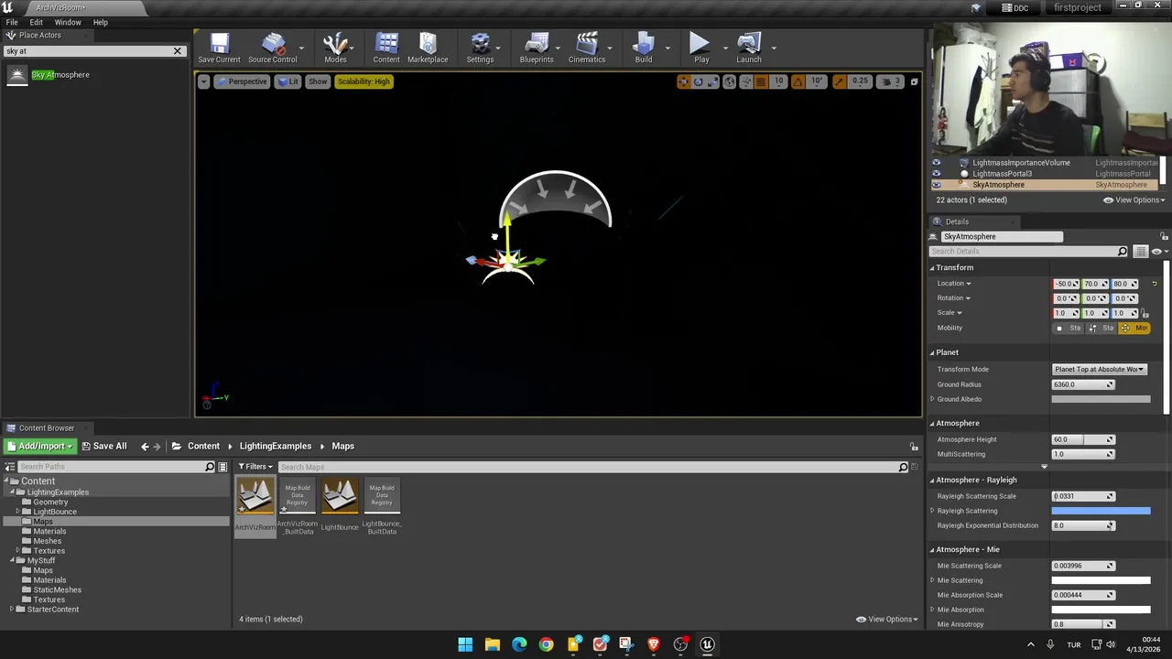Click the Ground Albedo color swatch

(x=1101, y=399)
